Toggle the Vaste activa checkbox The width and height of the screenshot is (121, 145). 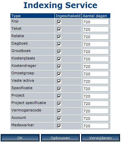pos(59,81)
